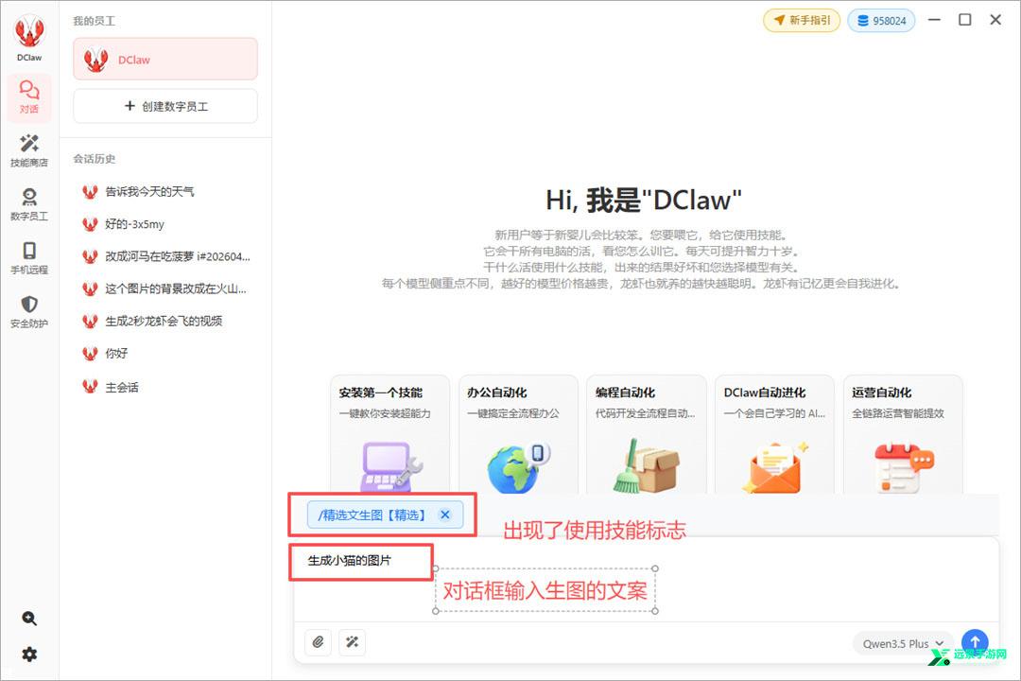Open the Qwen3.5 Plus model dropdown
The image size is (1021, 681).
click(903, 644)
